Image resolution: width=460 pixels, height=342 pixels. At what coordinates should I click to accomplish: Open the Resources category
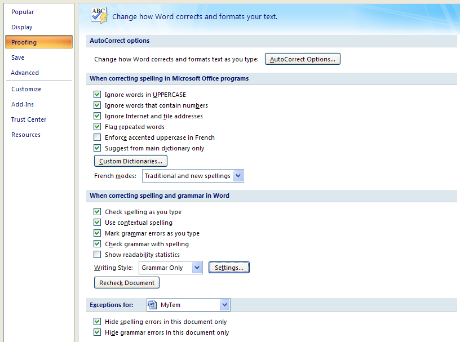[x=26, y=135]
